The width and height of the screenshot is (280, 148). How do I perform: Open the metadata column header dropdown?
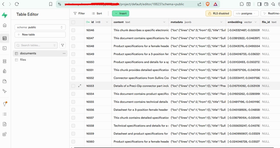pos(221,22)
